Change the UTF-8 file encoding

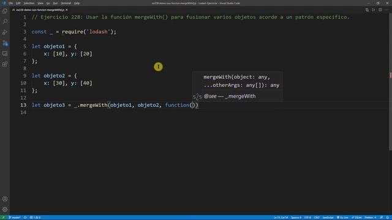pos(307,218)
